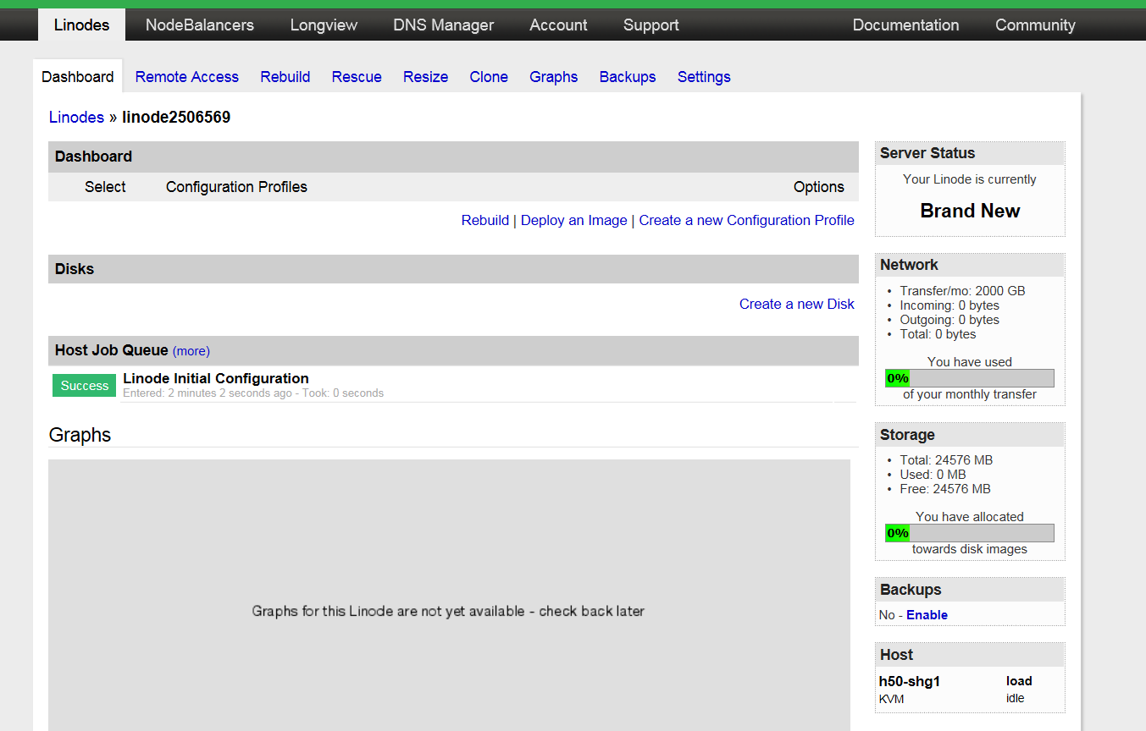This screenshot has height=731, width=1146.
Task: Click the storage allocated 0% progress bar
Action: (970, 533)
